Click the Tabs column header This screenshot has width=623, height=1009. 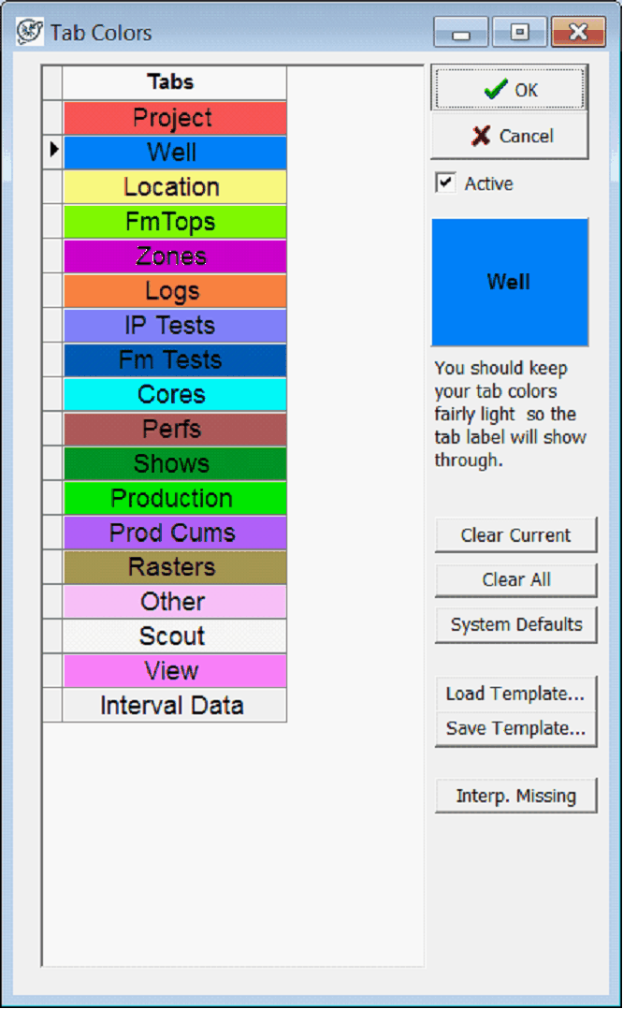click(174, 83)
